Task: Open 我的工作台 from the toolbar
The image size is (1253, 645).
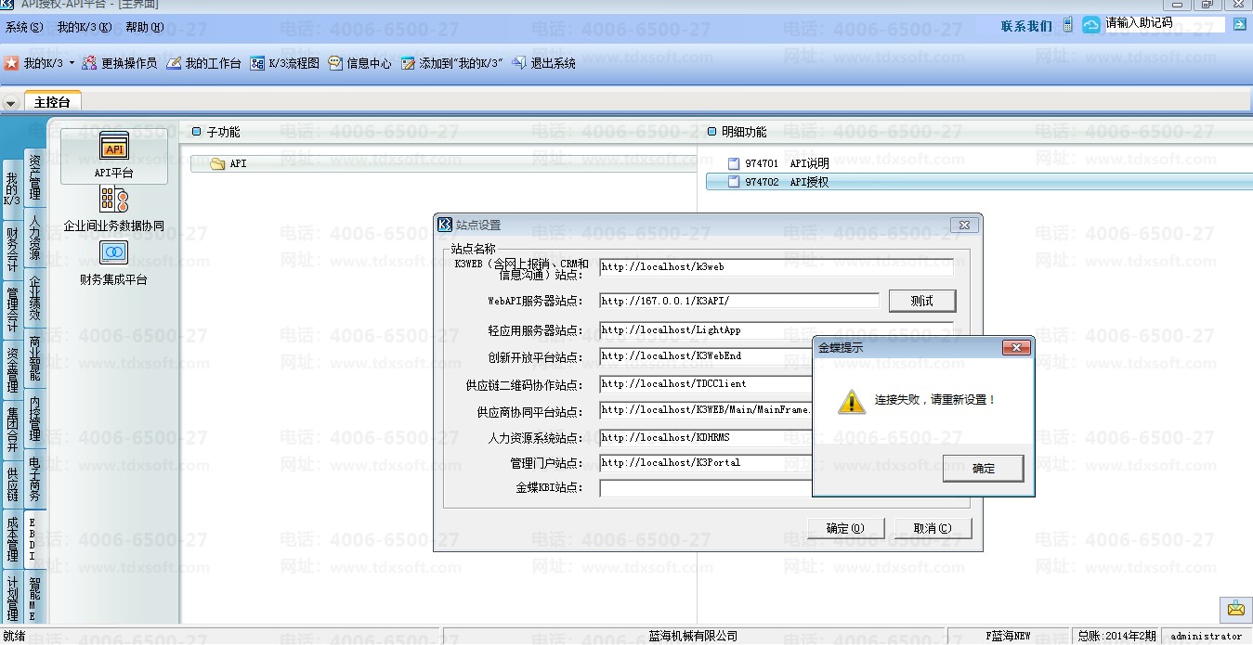Action: tap(203, 63)
